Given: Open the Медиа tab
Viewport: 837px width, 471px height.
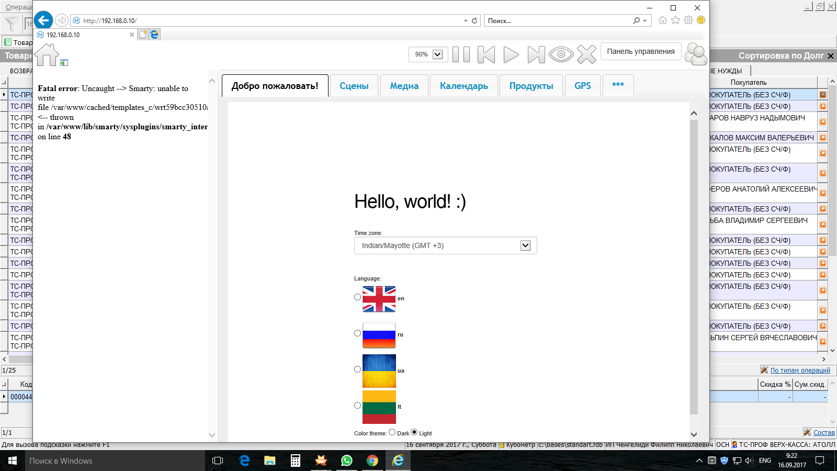Looking at the screenshot, I should pos(404,86).
